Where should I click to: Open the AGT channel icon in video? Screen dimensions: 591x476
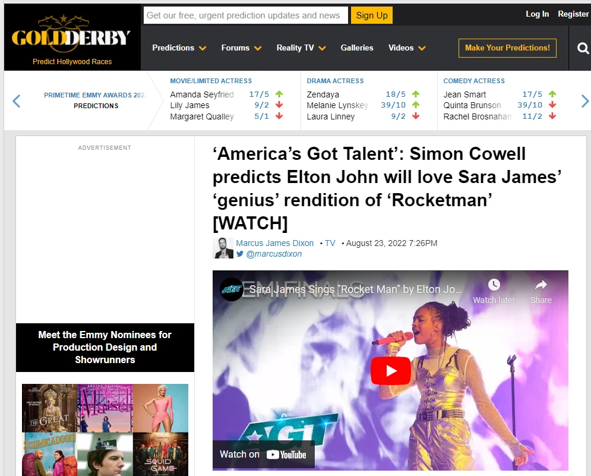[x=232, y=289]
